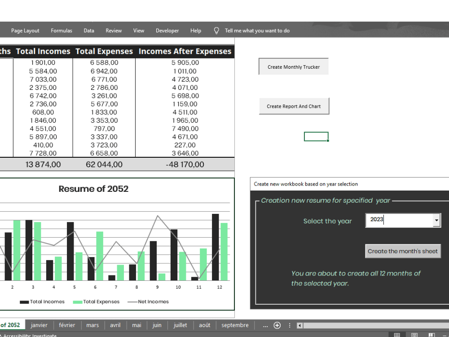Viewport: 449px width, 337px height.
Task: Select Normal view icon in status bar
Action: point(397,335)
